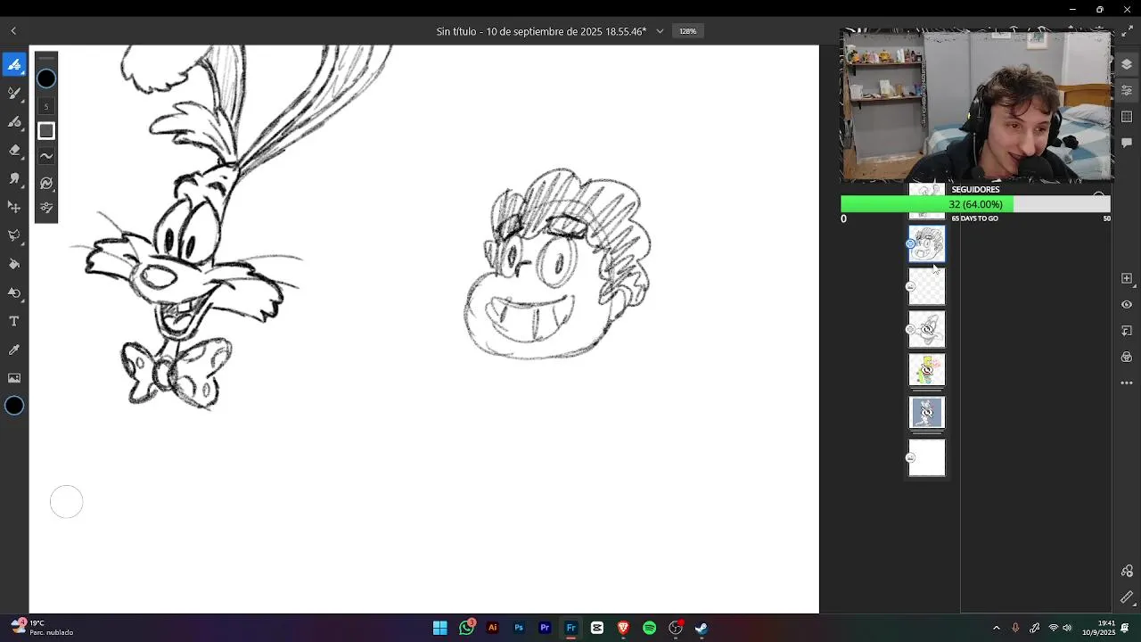The width and height of the screenshot is (1141, 642).
Task: Select the Live Brushes tool
Action: pos(14,94)
